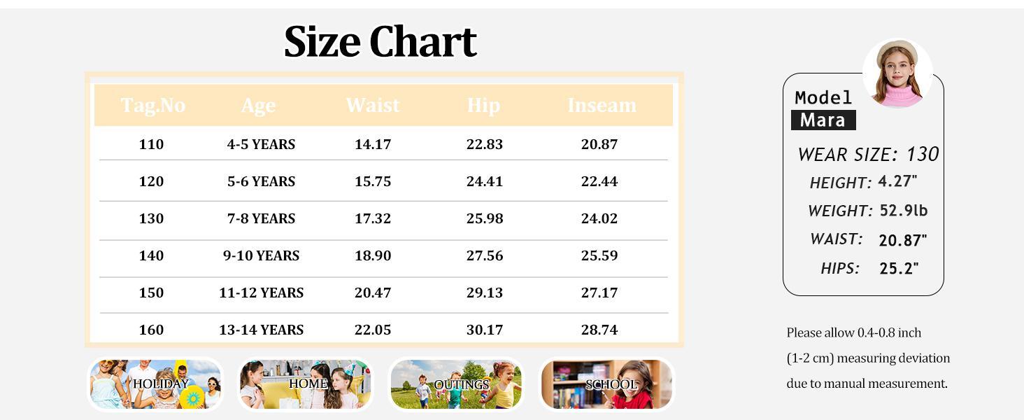Click the Size Chart heading

[x=381, y=41]
